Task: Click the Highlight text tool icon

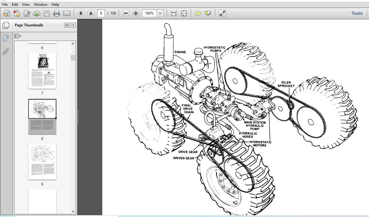Action: 208,13
